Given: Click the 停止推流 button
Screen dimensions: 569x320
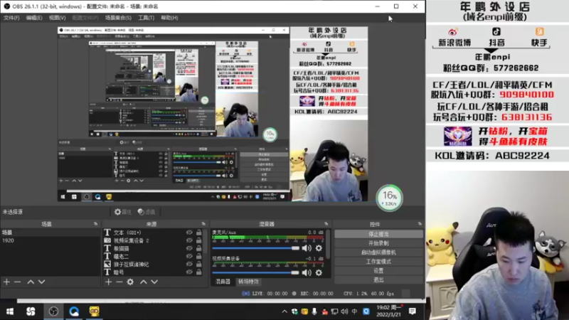Looking at the screenshot, I should pos(378,235).
